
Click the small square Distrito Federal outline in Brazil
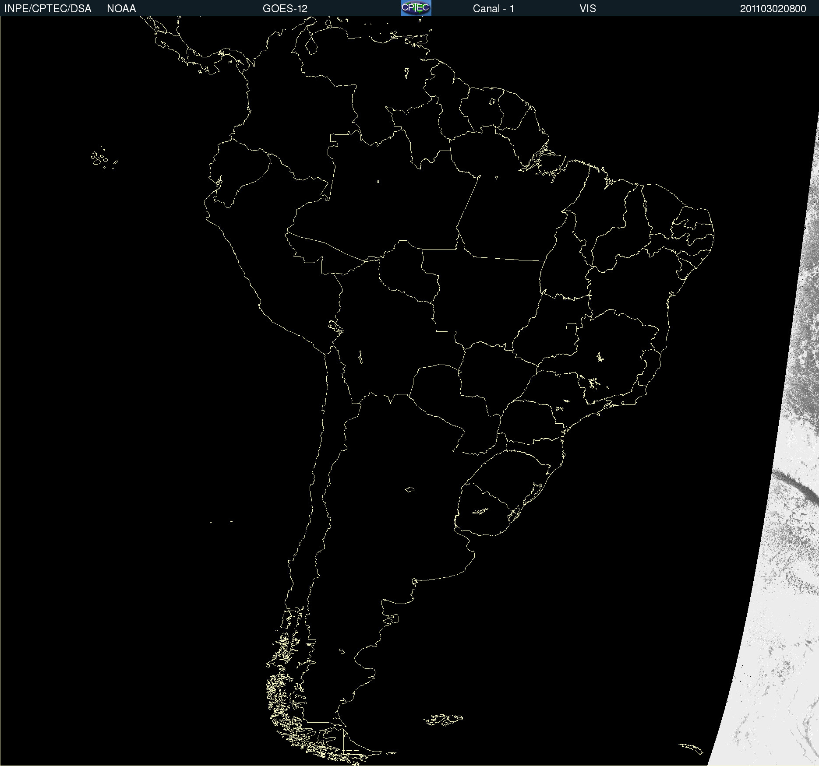tap(572, 326)
